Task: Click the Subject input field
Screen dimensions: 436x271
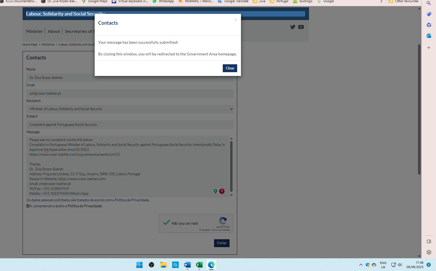Action: point(130,125)
